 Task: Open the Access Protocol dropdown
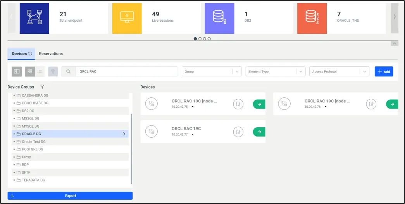click(x=339, y=72)
